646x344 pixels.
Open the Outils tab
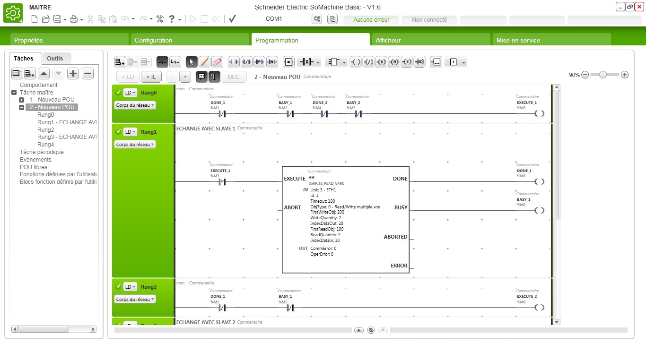point(55,59)
